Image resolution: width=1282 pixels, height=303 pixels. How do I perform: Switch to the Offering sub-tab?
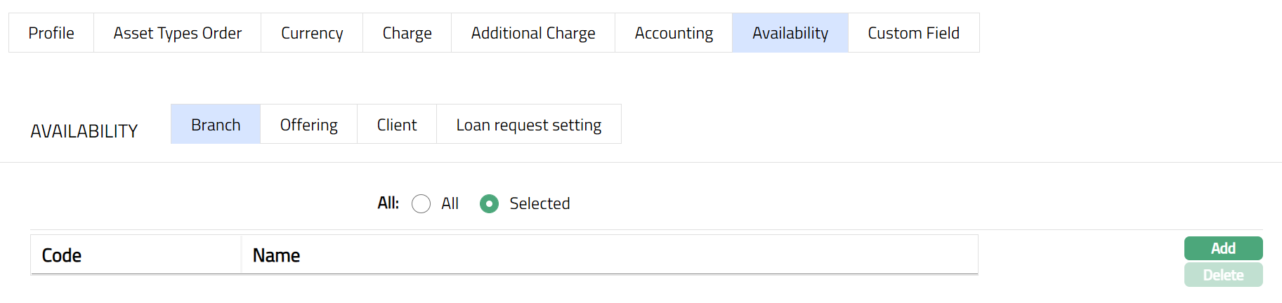tap(308, 125)
